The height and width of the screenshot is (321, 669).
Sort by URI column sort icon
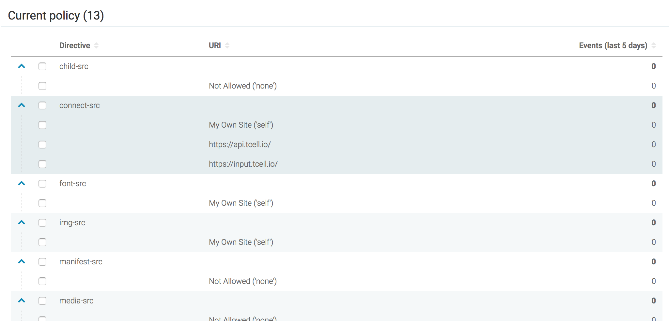[x=227, y=46]
